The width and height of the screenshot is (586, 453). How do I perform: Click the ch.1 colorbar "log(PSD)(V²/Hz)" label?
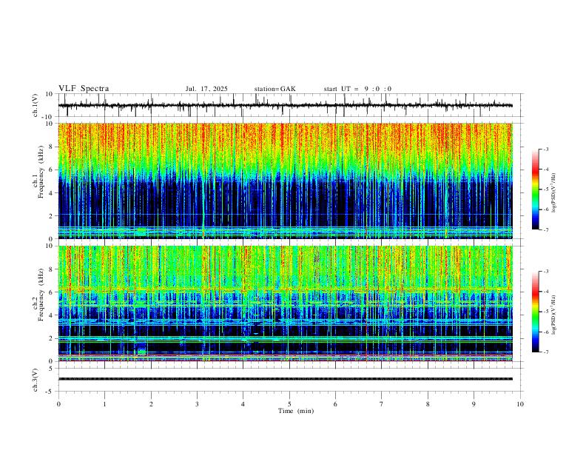point(554,192)
